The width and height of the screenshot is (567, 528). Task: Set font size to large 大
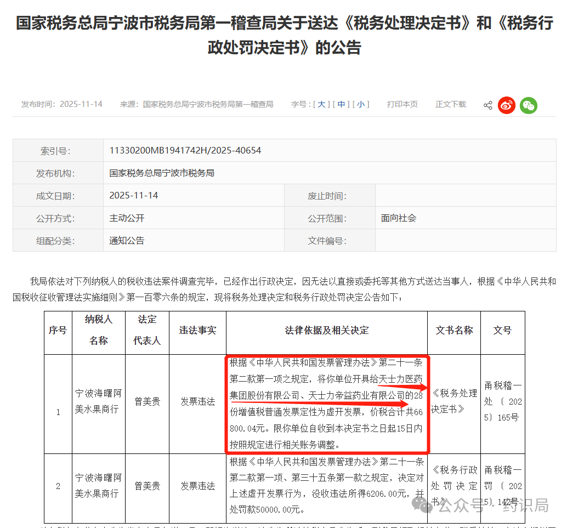click(x=321, y=104)
